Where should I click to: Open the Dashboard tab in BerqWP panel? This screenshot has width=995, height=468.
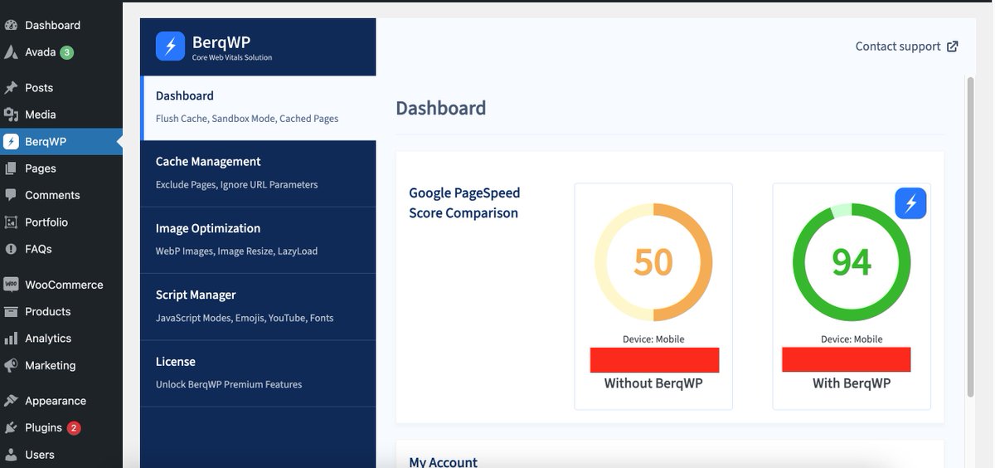pos(259,107)
